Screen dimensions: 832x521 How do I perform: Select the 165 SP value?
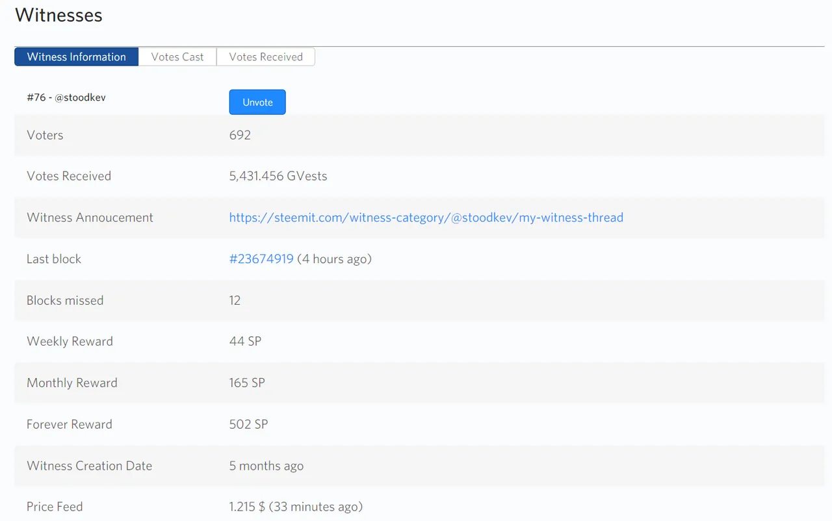pyautogui.click(x=247, y=383)
